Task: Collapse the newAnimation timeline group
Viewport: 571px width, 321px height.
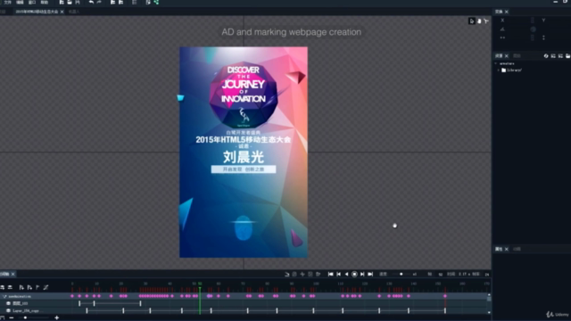Action: click(4, 297)
